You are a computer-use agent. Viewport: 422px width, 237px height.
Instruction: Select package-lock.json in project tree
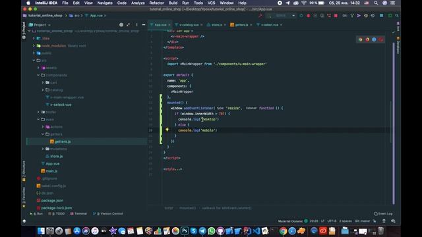pos(57,208)
